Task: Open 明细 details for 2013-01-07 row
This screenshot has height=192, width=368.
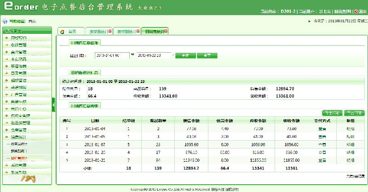Action: (x=351, y=144)
